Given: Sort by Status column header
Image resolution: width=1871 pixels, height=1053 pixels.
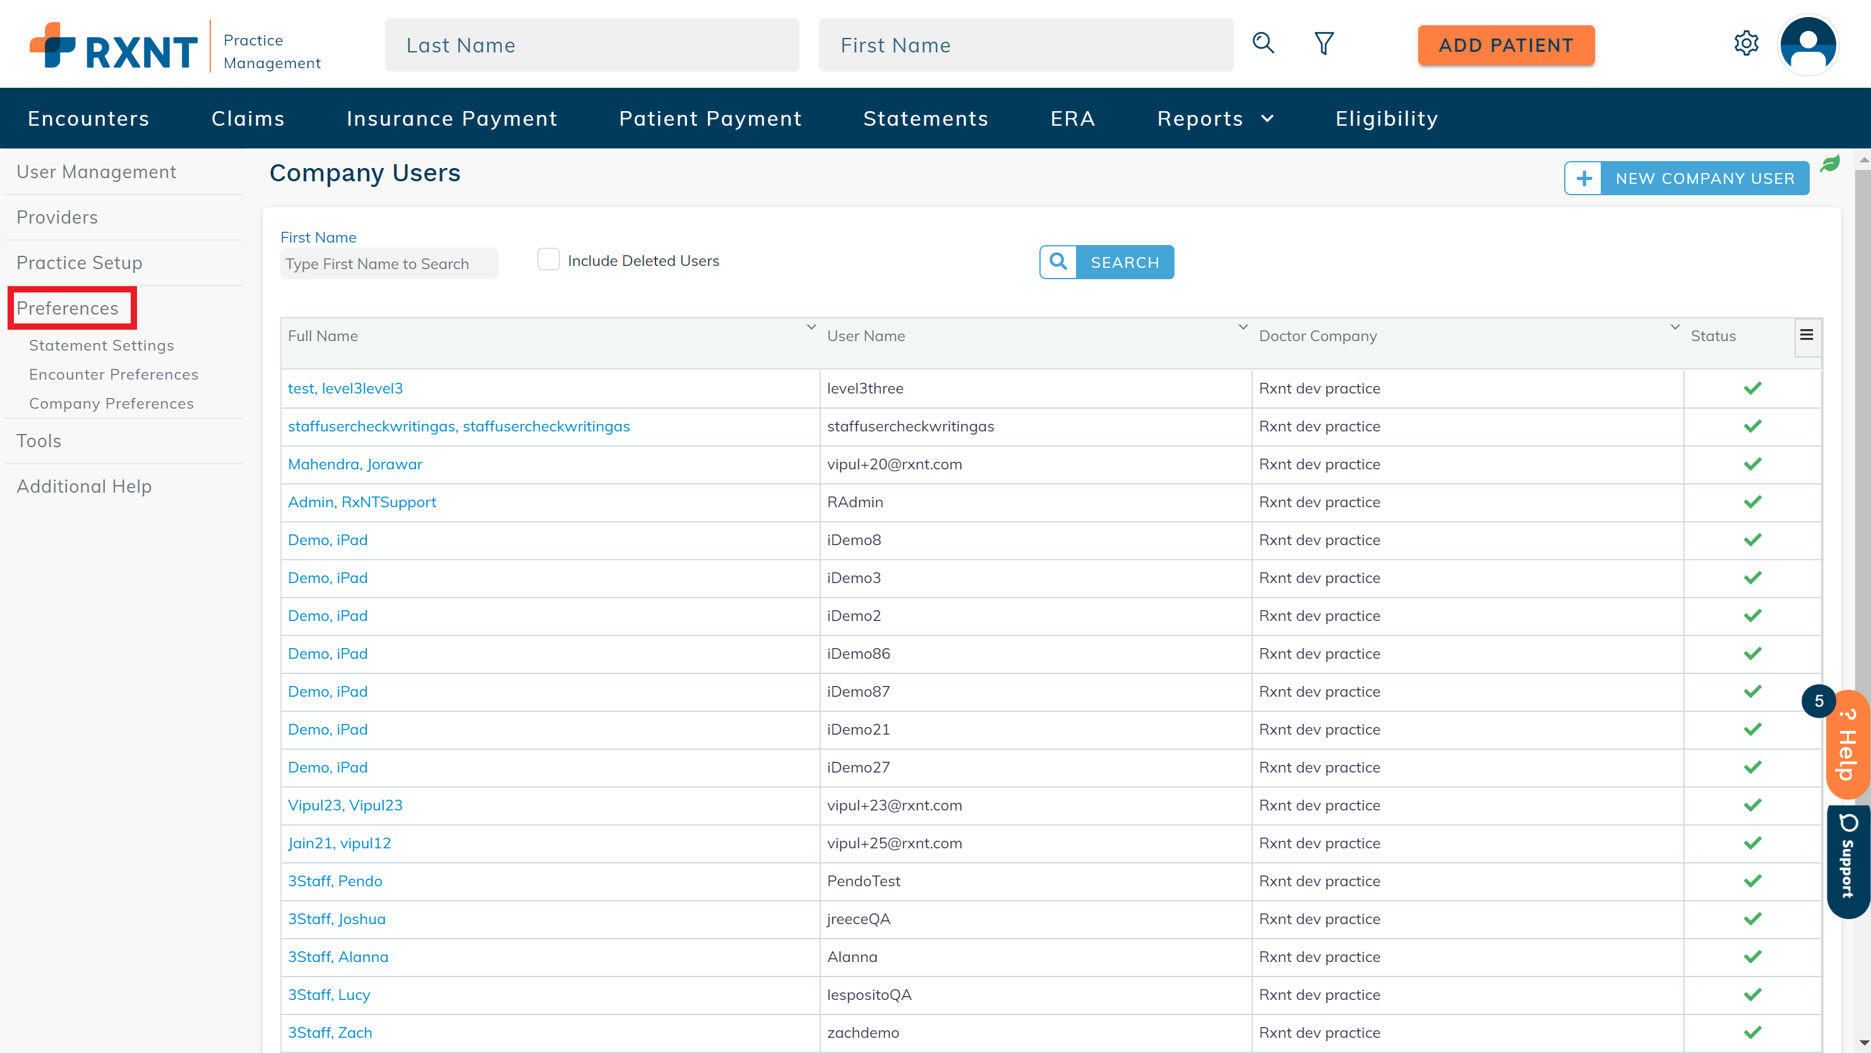Looking at the screenshot, I should [x=1713, y=336].
